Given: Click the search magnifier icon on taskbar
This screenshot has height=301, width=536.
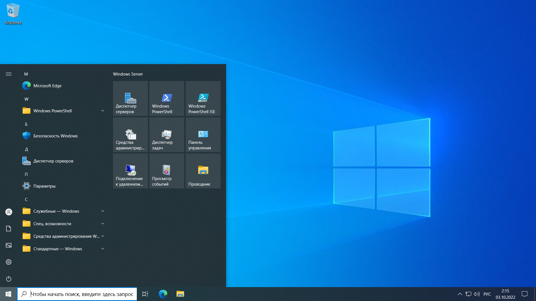Looking at the screenshot, I should [x=24, y=294].
